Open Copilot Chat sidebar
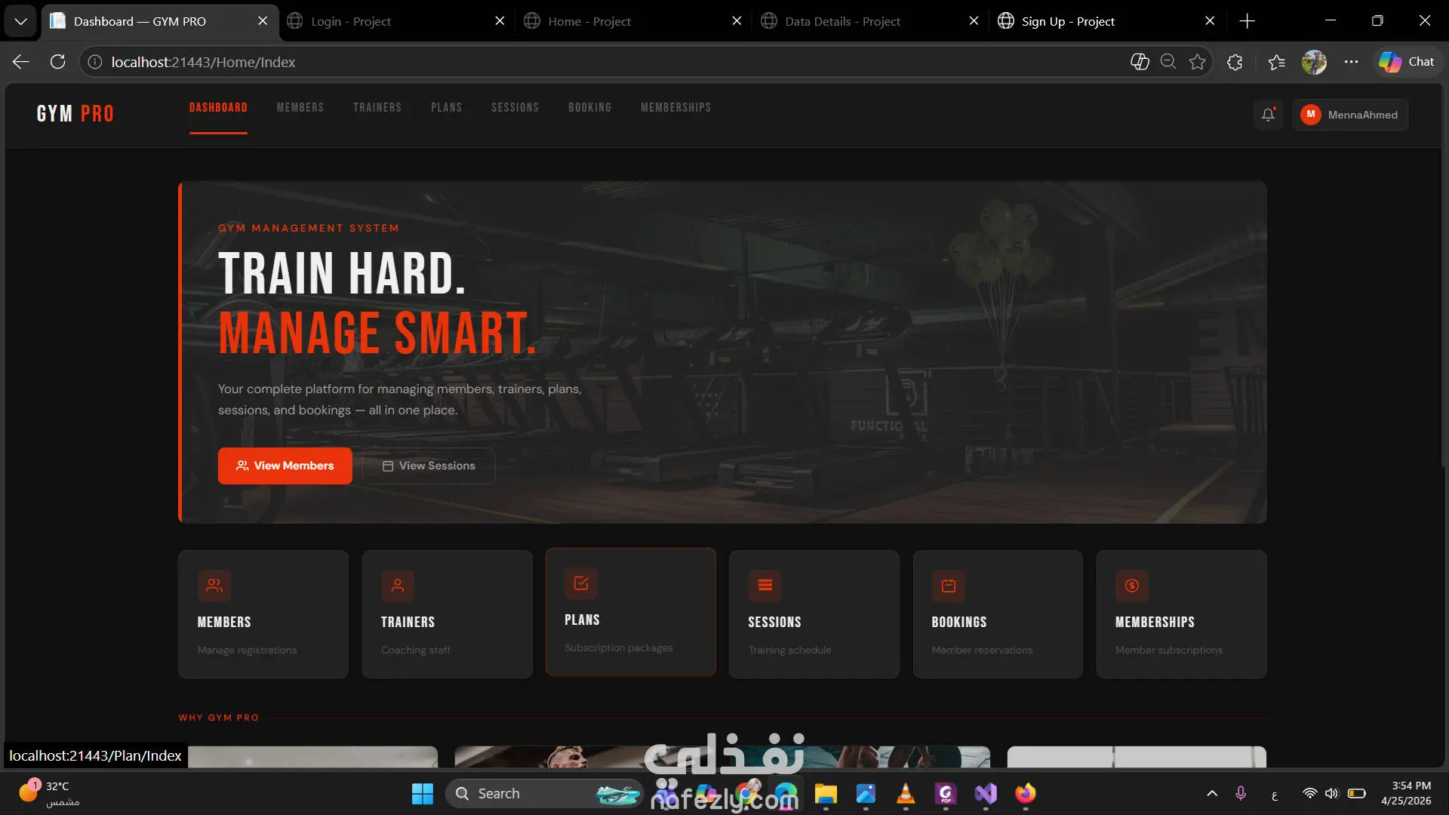 click(x=1407, y=62)
